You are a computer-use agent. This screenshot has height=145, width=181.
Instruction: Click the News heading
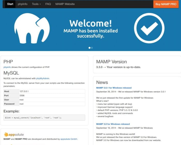pos(102,82)
